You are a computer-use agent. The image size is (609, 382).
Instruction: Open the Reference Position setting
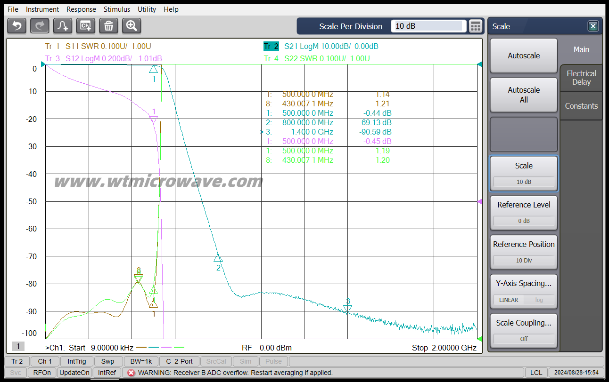pyautogui.click(x=523, y=252)
